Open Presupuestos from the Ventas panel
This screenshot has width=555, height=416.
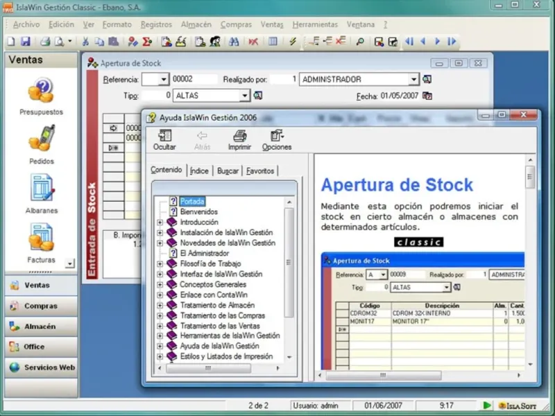[41, 96]
